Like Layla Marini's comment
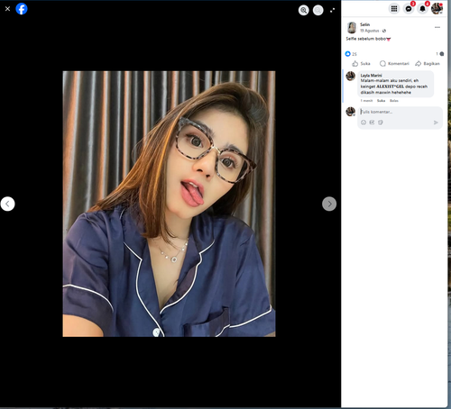The image size is (451, 409). pos(381,101)
